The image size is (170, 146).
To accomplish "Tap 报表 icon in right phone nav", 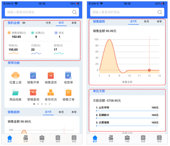I will 143,138.
